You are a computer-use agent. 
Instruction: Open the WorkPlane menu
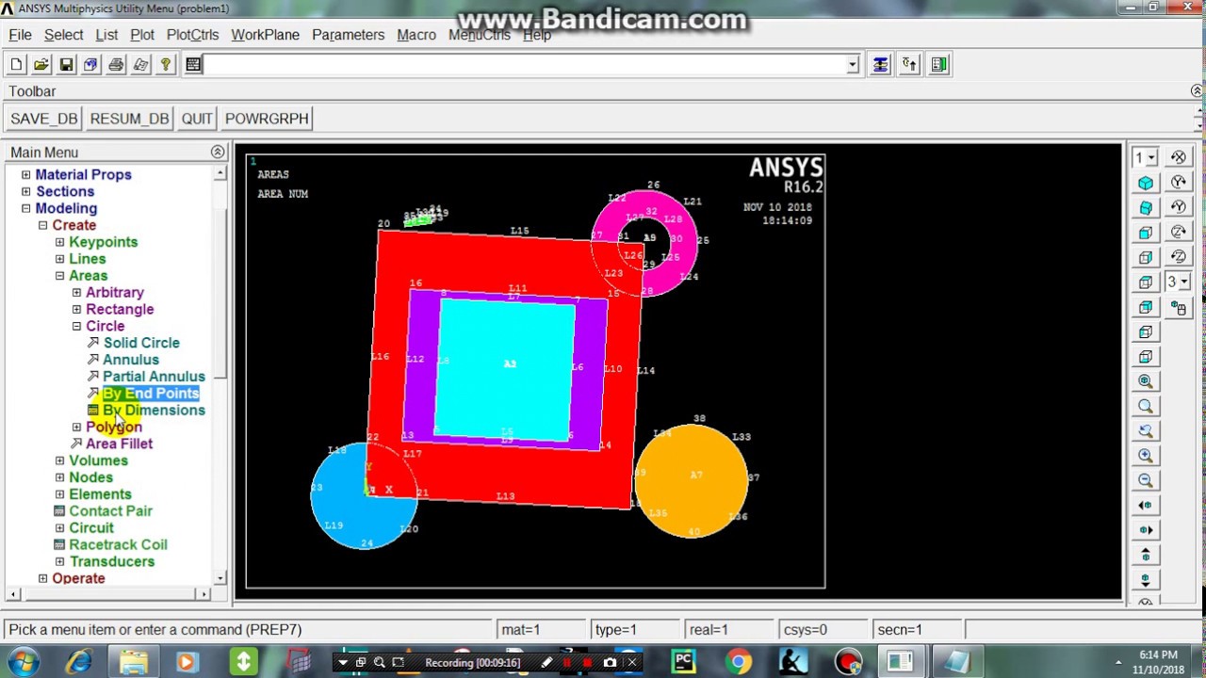coord(265,35)
